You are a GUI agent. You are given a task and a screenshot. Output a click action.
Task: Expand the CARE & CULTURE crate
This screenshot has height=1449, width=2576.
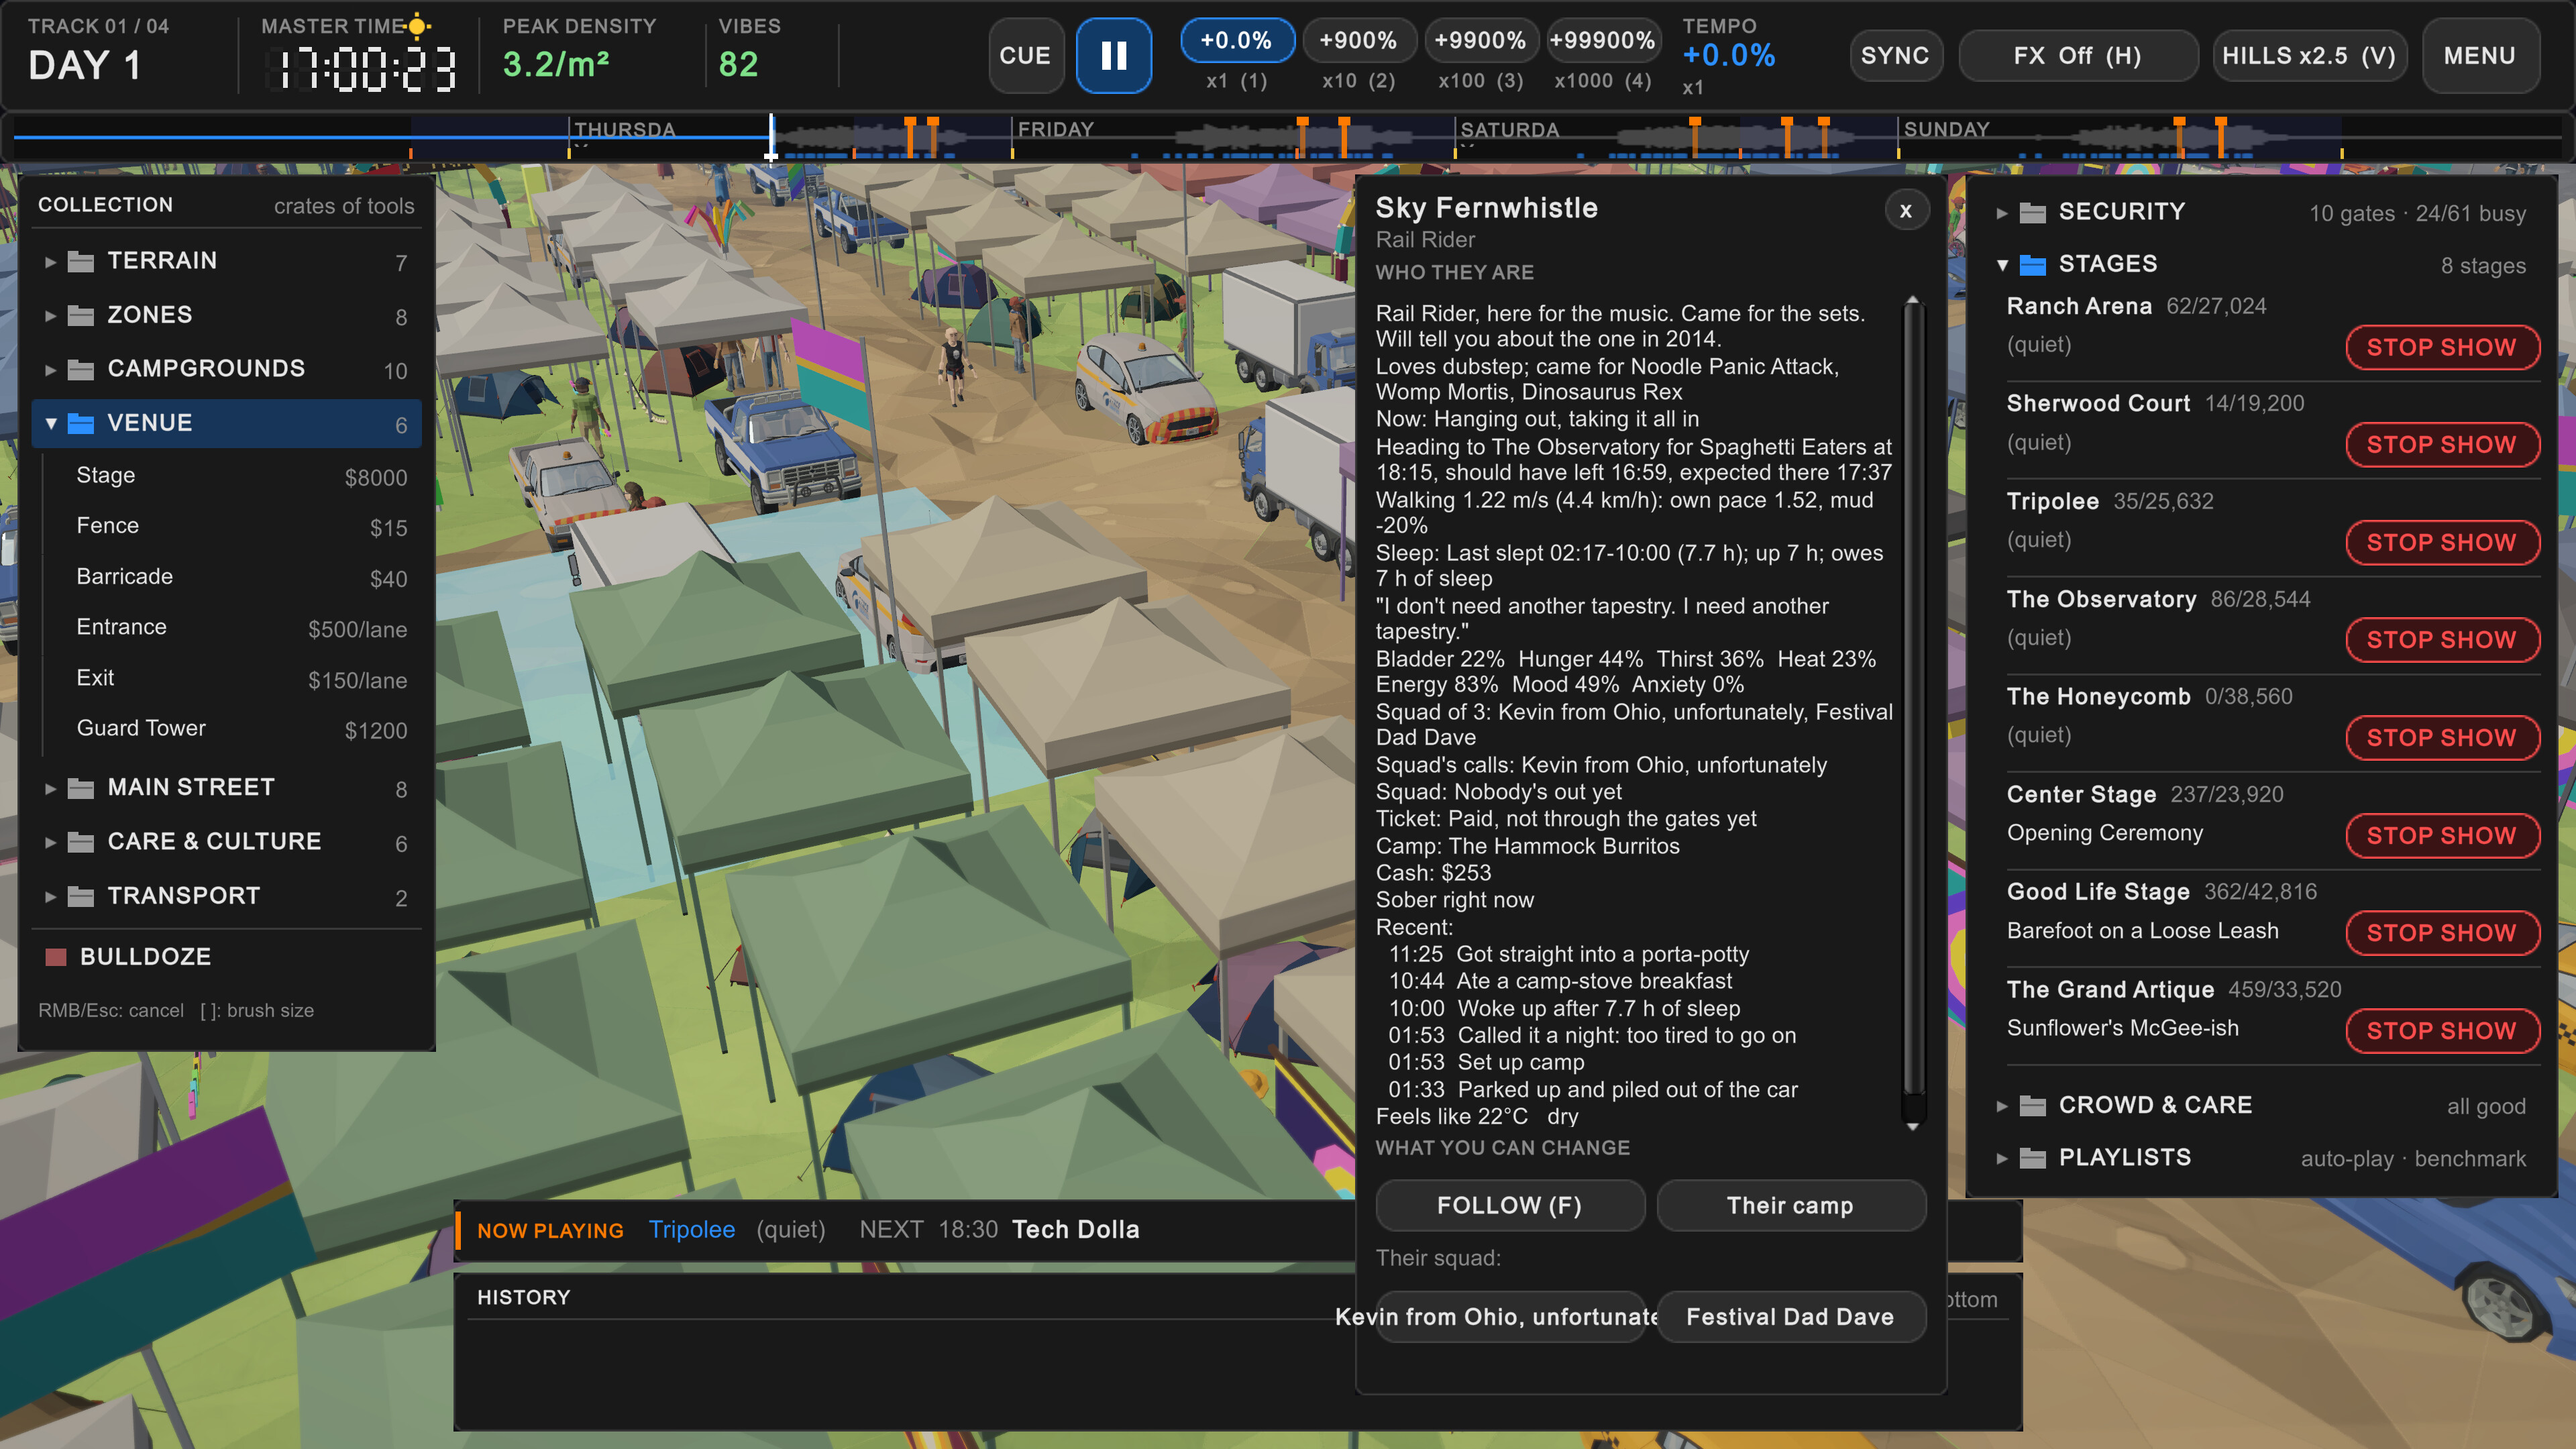(226, 842)
